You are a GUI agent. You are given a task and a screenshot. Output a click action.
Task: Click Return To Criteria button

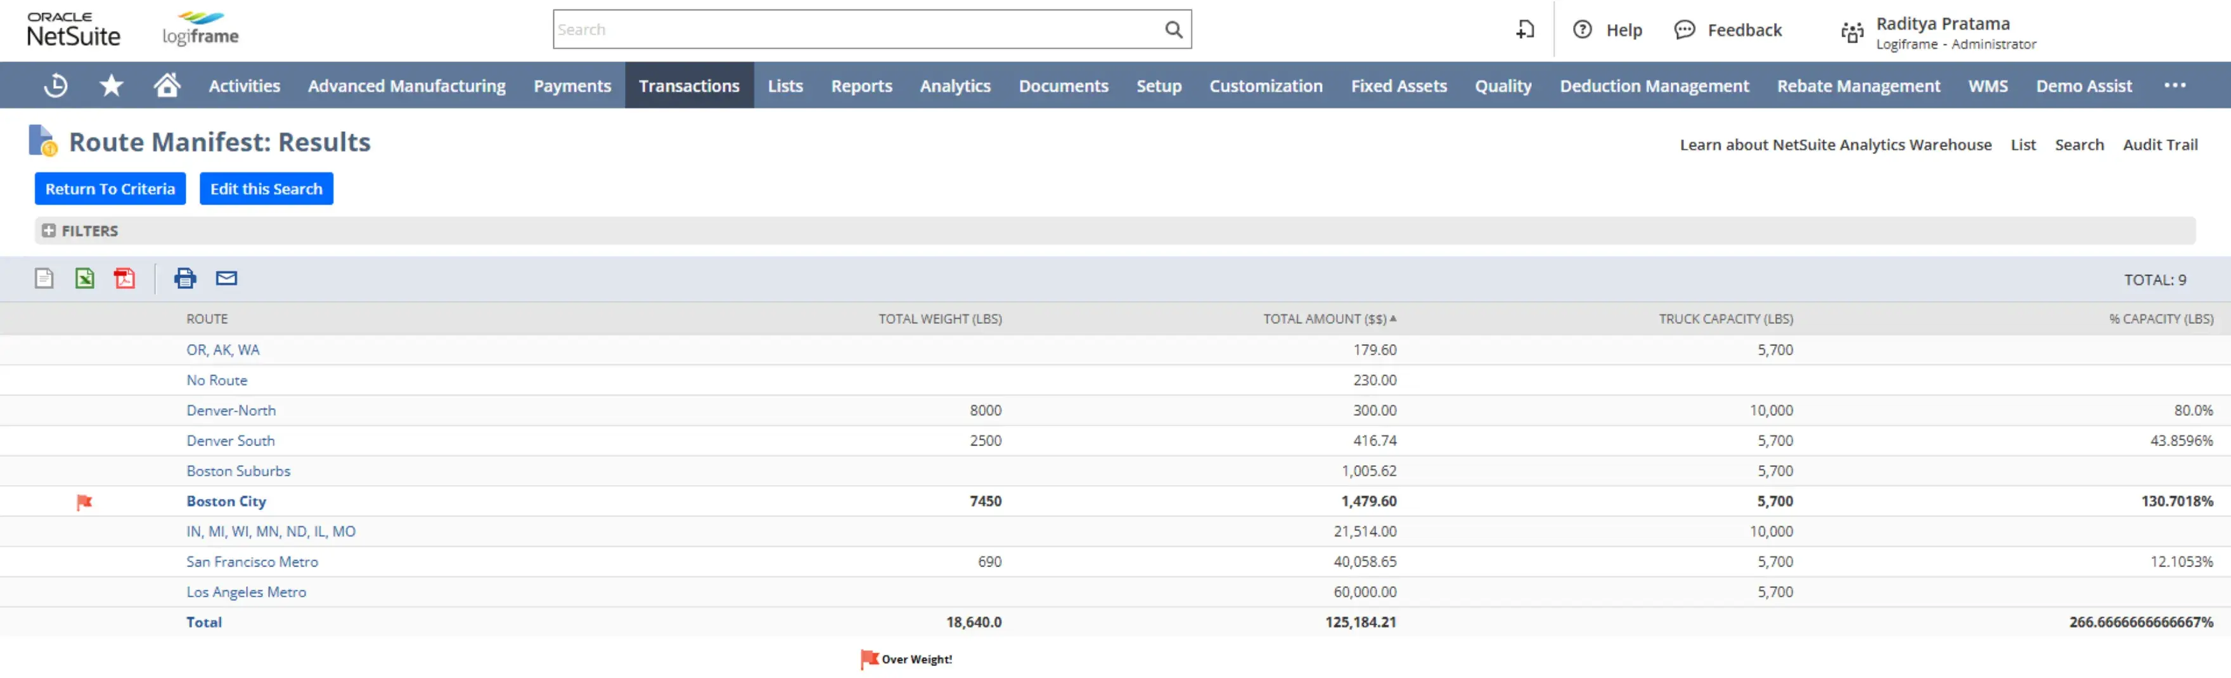[x=110, y=188]
